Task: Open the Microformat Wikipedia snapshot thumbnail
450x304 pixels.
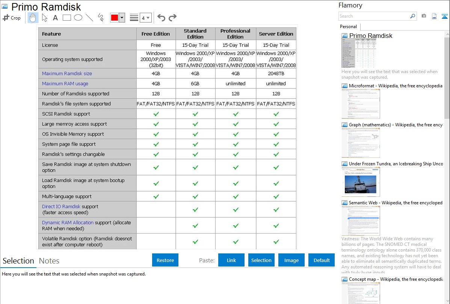Action: coord(361,104)
